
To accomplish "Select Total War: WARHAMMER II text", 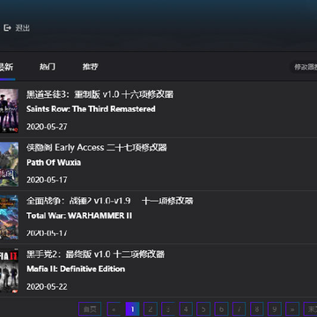I will [x=79, y=216].
